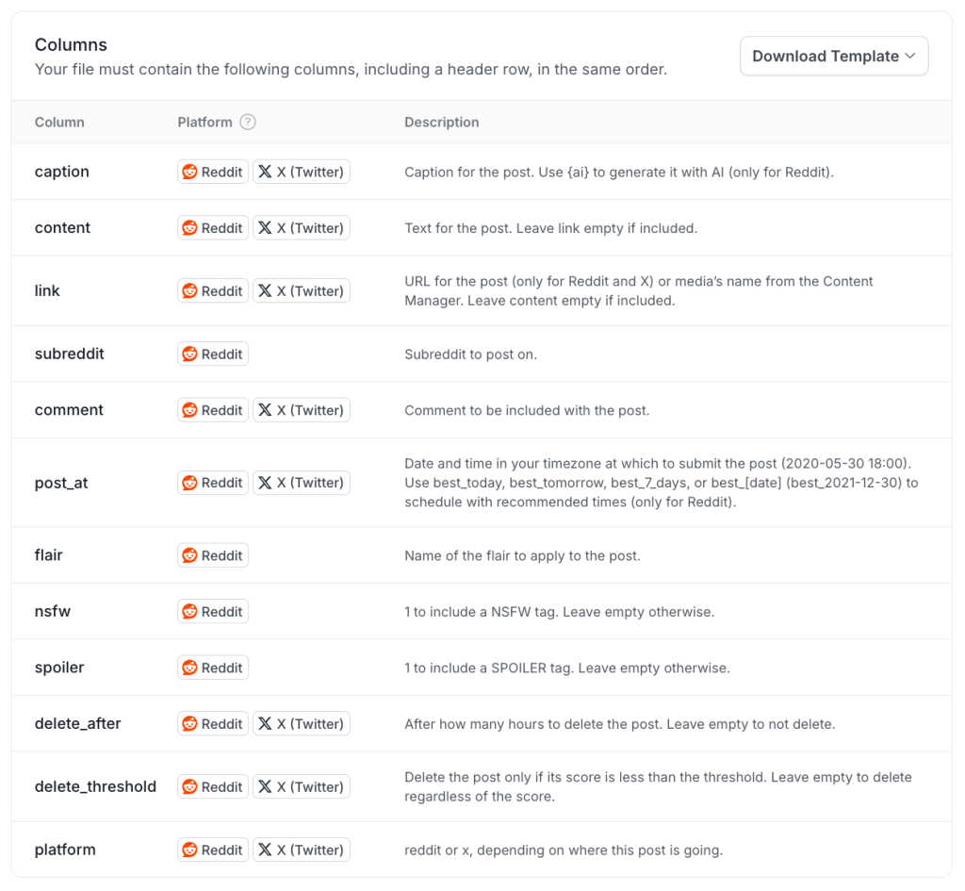Click the Column header label

pyautogui.click(x=59, y=122)
